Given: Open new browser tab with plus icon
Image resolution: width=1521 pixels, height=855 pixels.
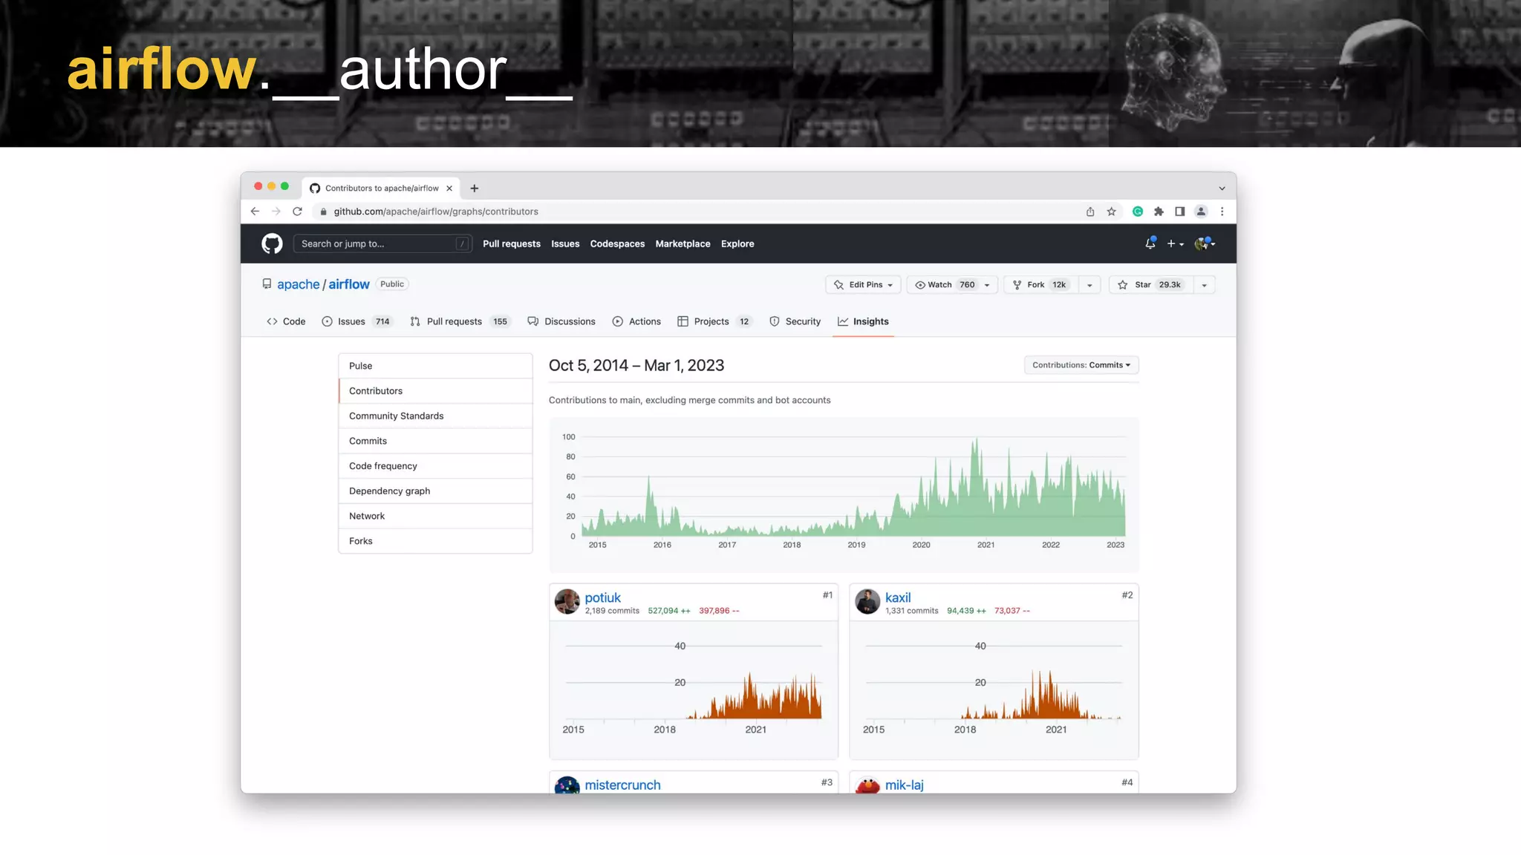Looking at the screenshot, I should [474, 189].
